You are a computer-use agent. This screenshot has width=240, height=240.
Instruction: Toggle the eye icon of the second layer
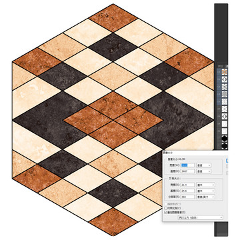[219, 79]
